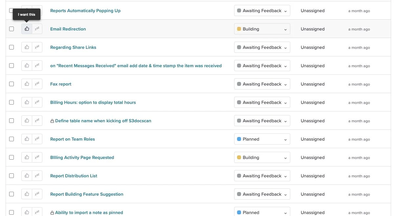Select the Fax report row checkbox
The height and width of the screenshot is (216, 396).
11,84
